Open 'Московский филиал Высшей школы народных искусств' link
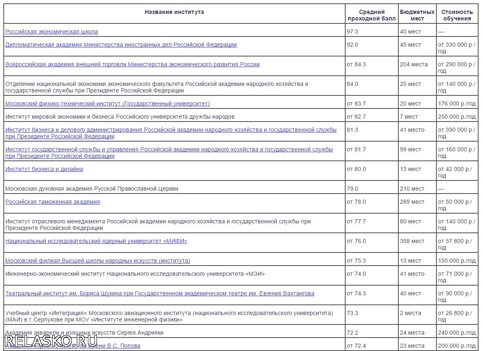Image resolution: width=483 pixels, height=351 pixels. click(98, 261)
